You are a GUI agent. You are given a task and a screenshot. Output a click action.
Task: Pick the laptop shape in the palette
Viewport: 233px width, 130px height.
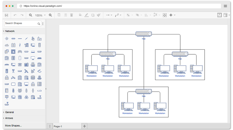33,52
